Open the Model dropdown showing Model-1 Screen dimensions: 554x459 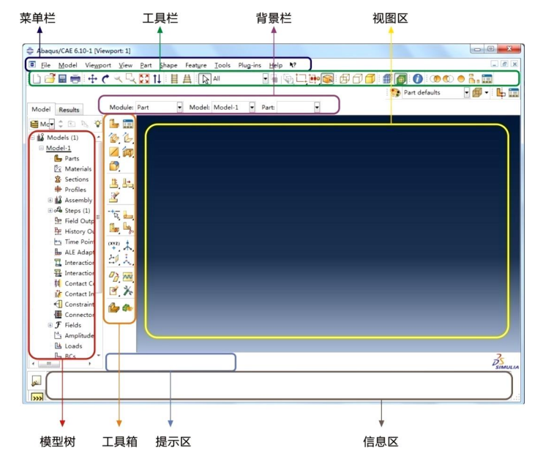233,107
